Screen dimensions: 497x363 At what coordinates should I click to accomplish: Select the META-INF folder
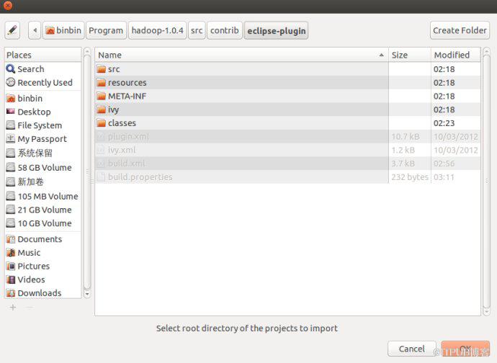point(288,96)
